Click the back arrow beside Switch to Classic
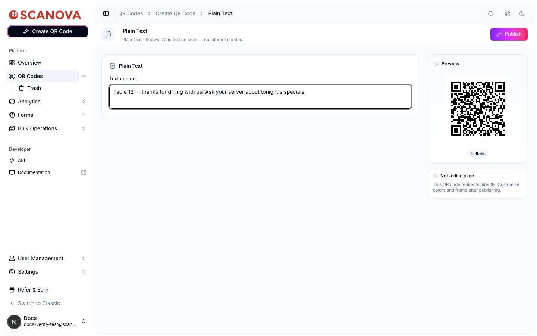Screen dimensions: 537x336 (12, 303)
